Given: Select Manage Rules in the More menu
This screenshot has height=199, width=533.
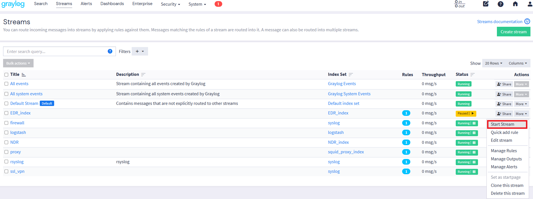Looking at the screenshot, I should point(504,151).
